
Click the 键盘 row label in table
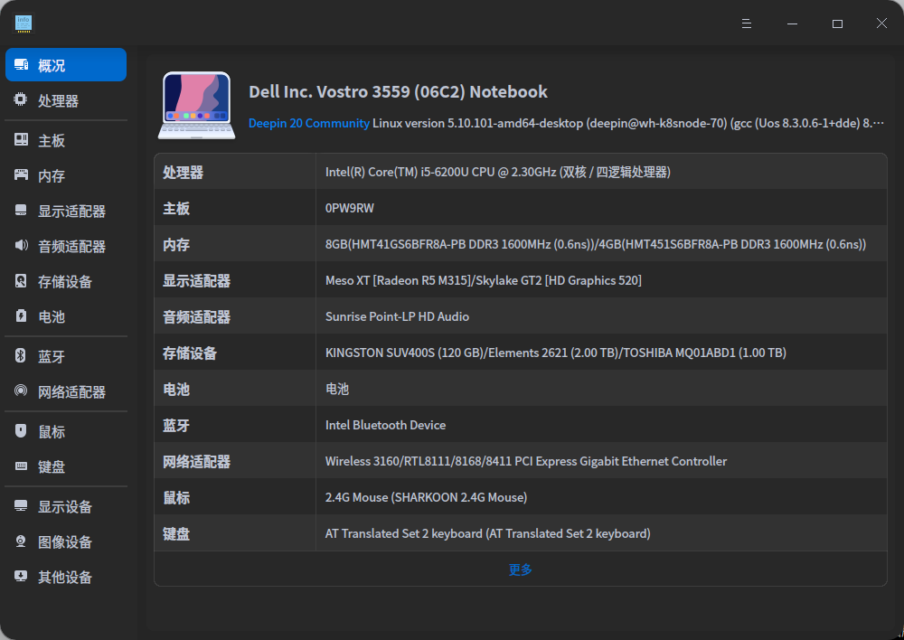176,534
